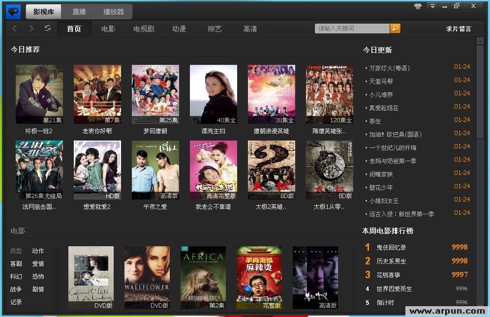Open the 我老公不靠谱 poster thumbnail
Viewport: 490px width, 317px height.
pyautogui.click(x=214, y=170)
